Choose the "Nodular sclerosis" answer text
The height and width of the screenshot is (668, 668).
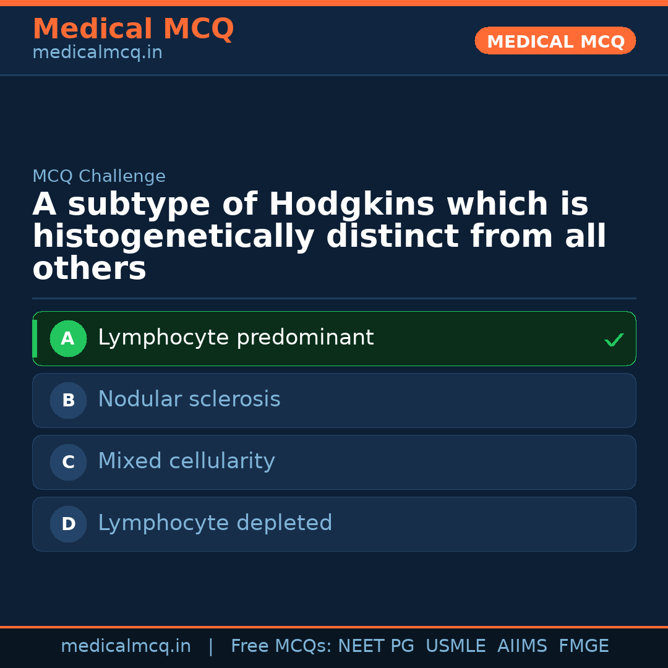(x=189, y=400)
